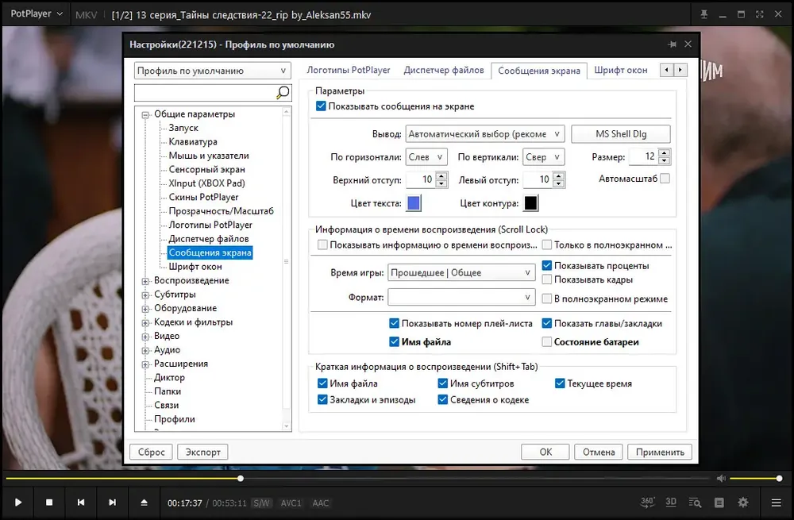Open the Формат dropdown

[461, 297]
